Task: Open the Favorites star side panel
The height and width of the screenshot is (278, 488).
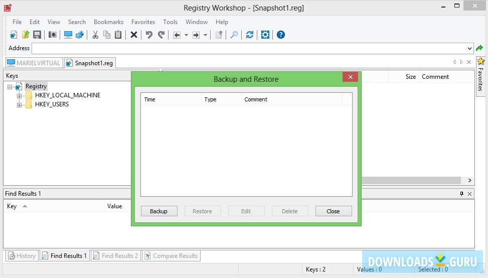Action: [x=481, y=76]
